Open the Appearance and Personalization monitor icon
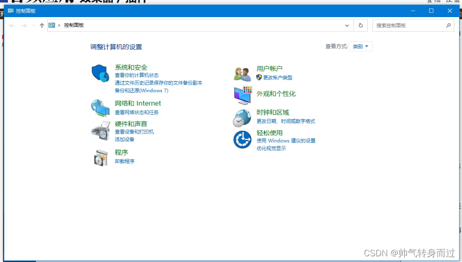 pos(243,95)
